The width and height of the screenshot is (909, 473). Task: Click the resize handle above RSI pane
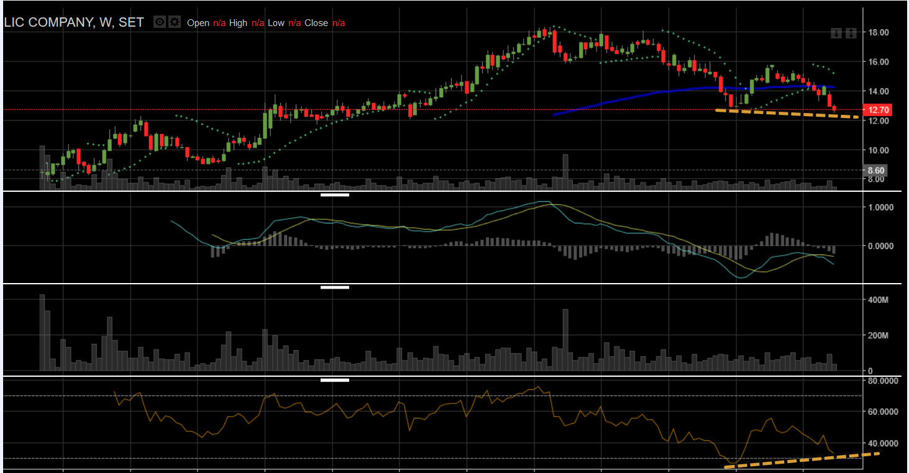[x=335, y=379]
